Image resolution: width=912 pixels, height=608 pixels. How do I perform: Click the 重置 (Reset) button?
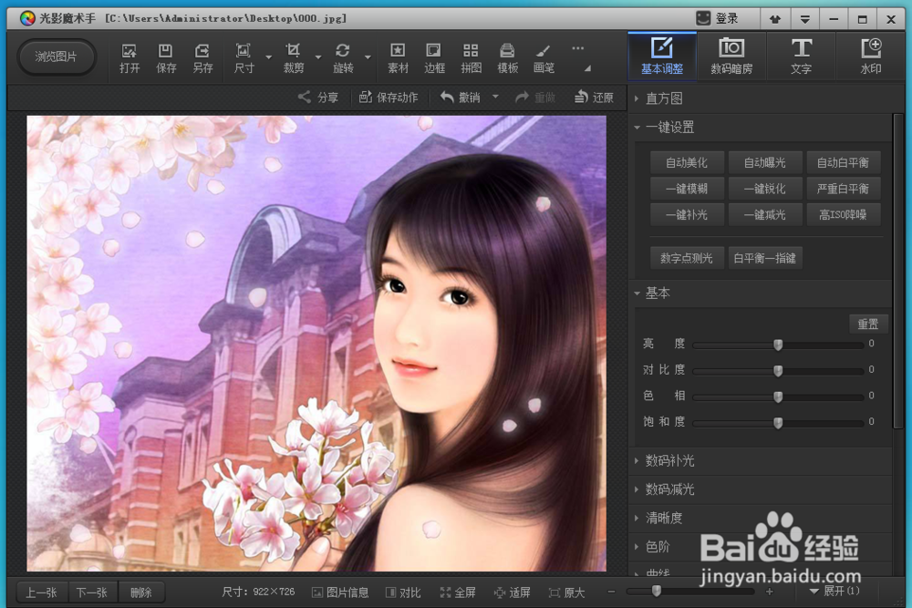point(868,325)
